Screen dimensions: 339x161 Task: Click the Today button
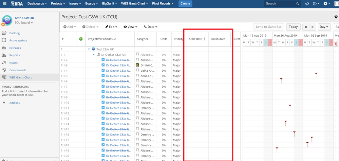tap(293, 27)
